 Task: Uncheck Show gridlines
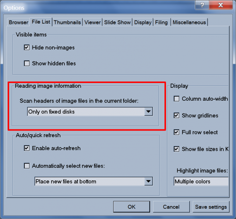click(x=177, y=116)
